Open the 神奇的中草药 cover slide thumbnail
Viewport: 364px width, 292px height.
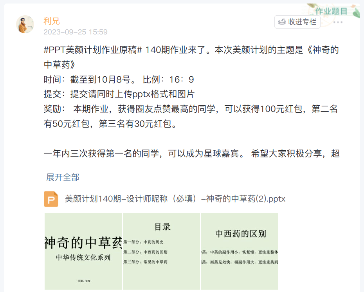(83, 251)
